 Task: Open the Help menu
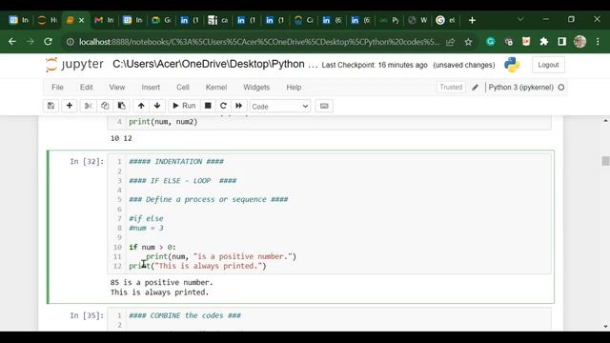(x=294, y=87)
